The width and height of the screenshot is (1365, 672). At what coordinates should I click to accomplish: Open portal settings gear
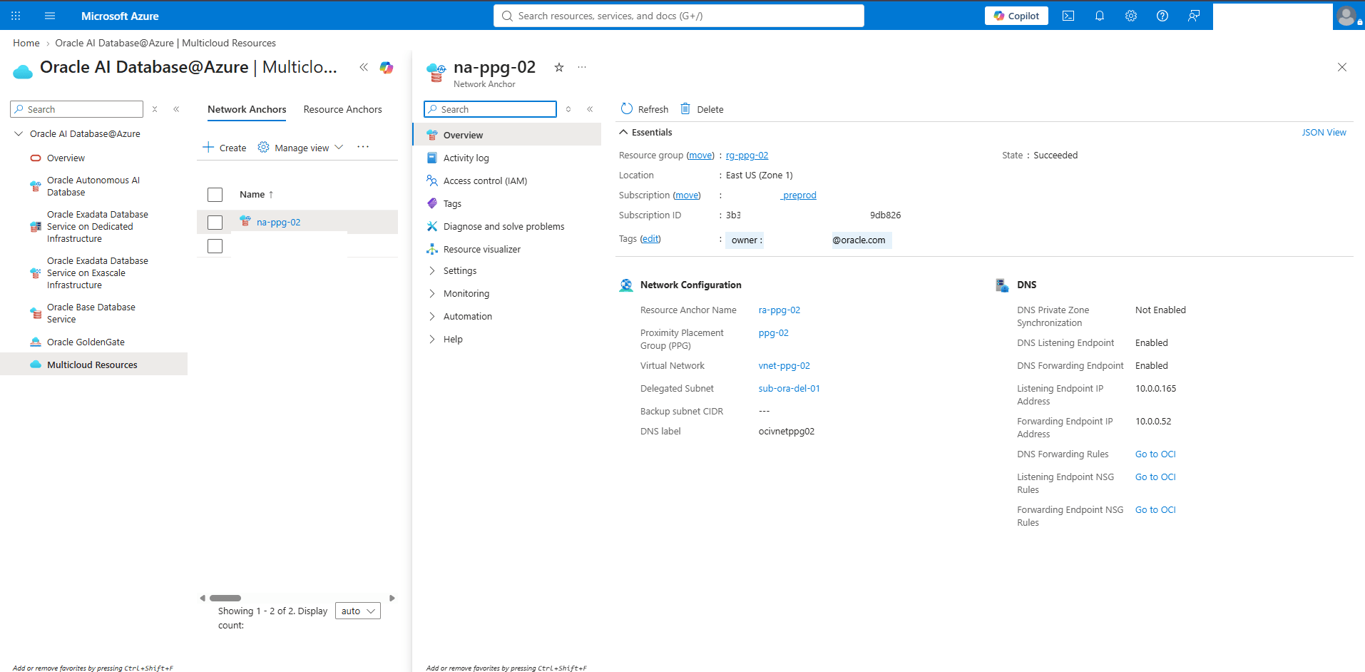(1131, 16)
